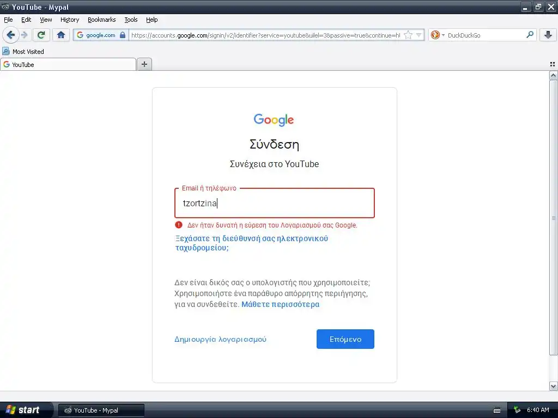This screenshot has width=558, height=418.
Task: Open a new tab with the plus button
Action: click(144, 64)
